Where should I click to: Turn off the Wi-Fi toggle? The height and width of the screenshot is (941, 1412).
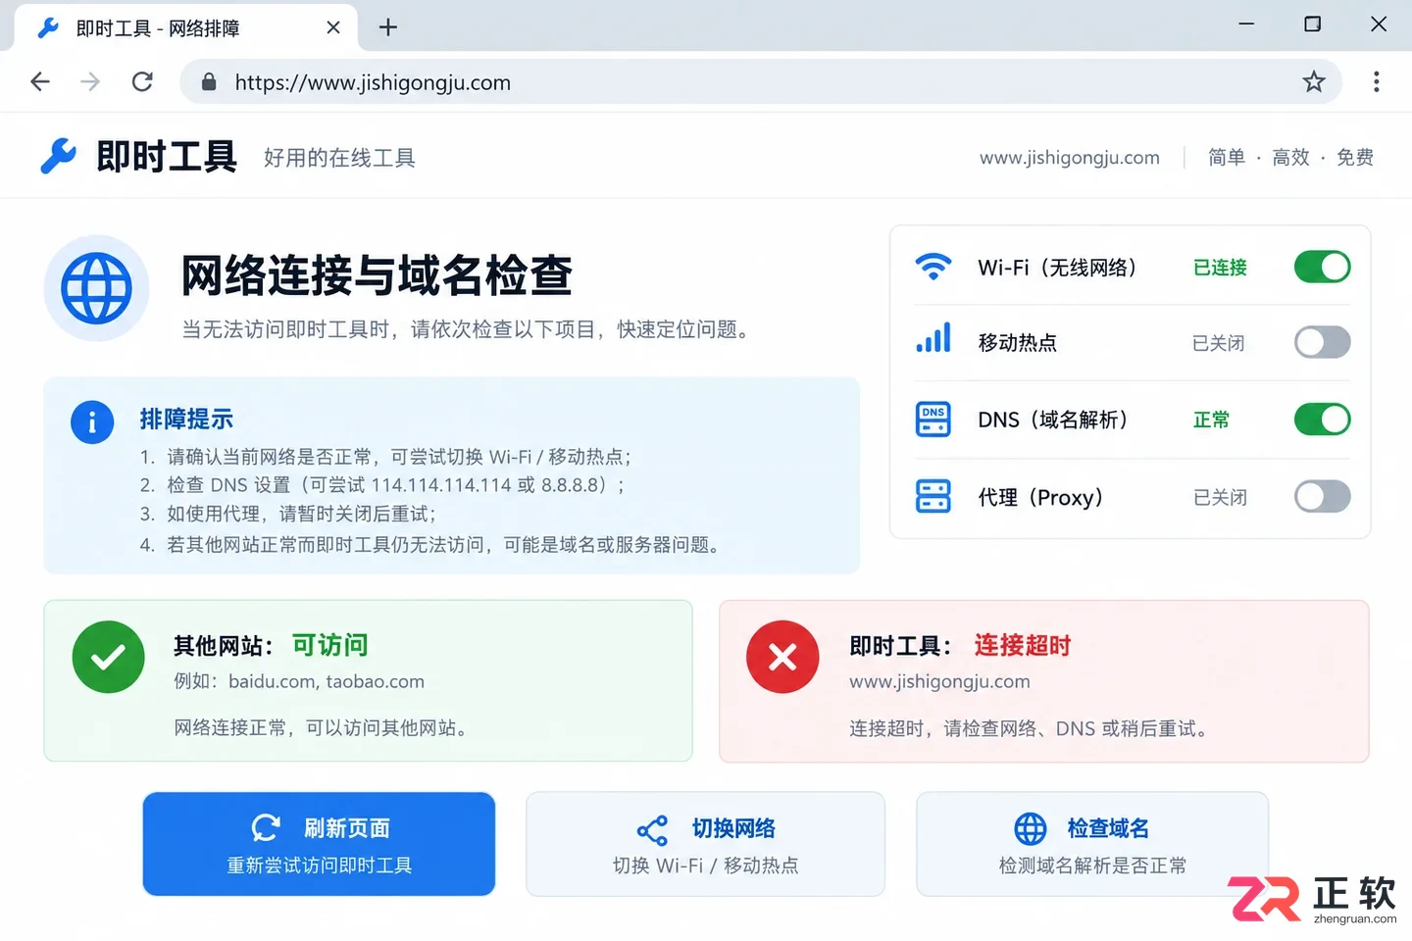(x=1322, y=267)
